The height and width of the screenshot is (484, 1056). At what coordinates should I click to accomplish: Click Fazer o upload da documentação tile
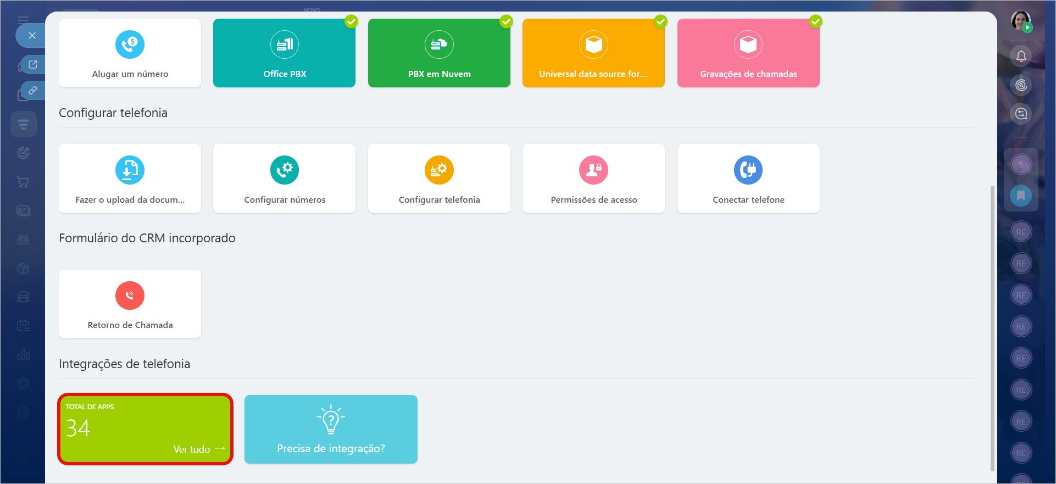(x=130, y=179)
